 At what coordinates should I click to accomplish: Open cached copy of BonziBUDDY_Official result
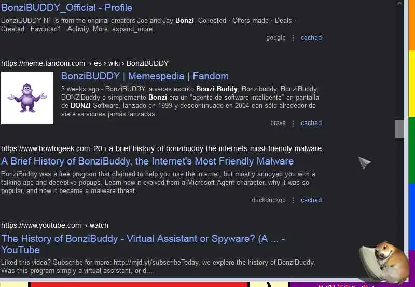pyautogui.click(x=311, y=38)
